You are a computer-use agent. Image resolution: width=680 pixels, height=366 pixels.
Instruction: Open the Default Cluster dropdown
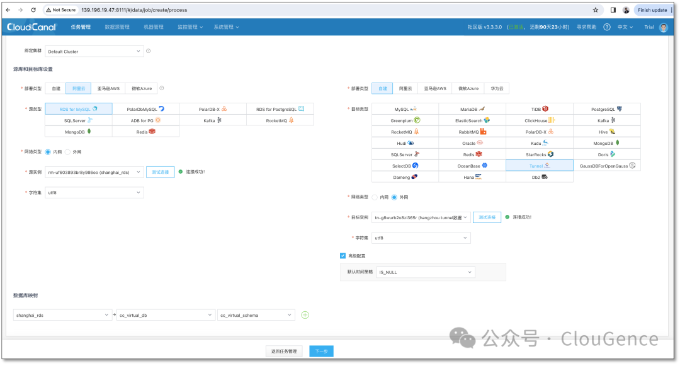coord(94,51)
